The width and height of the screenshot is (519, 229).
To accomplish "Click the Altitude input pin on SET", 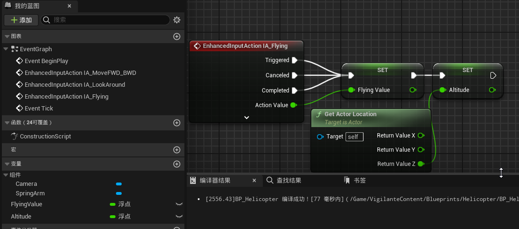I will coord(443,90).
